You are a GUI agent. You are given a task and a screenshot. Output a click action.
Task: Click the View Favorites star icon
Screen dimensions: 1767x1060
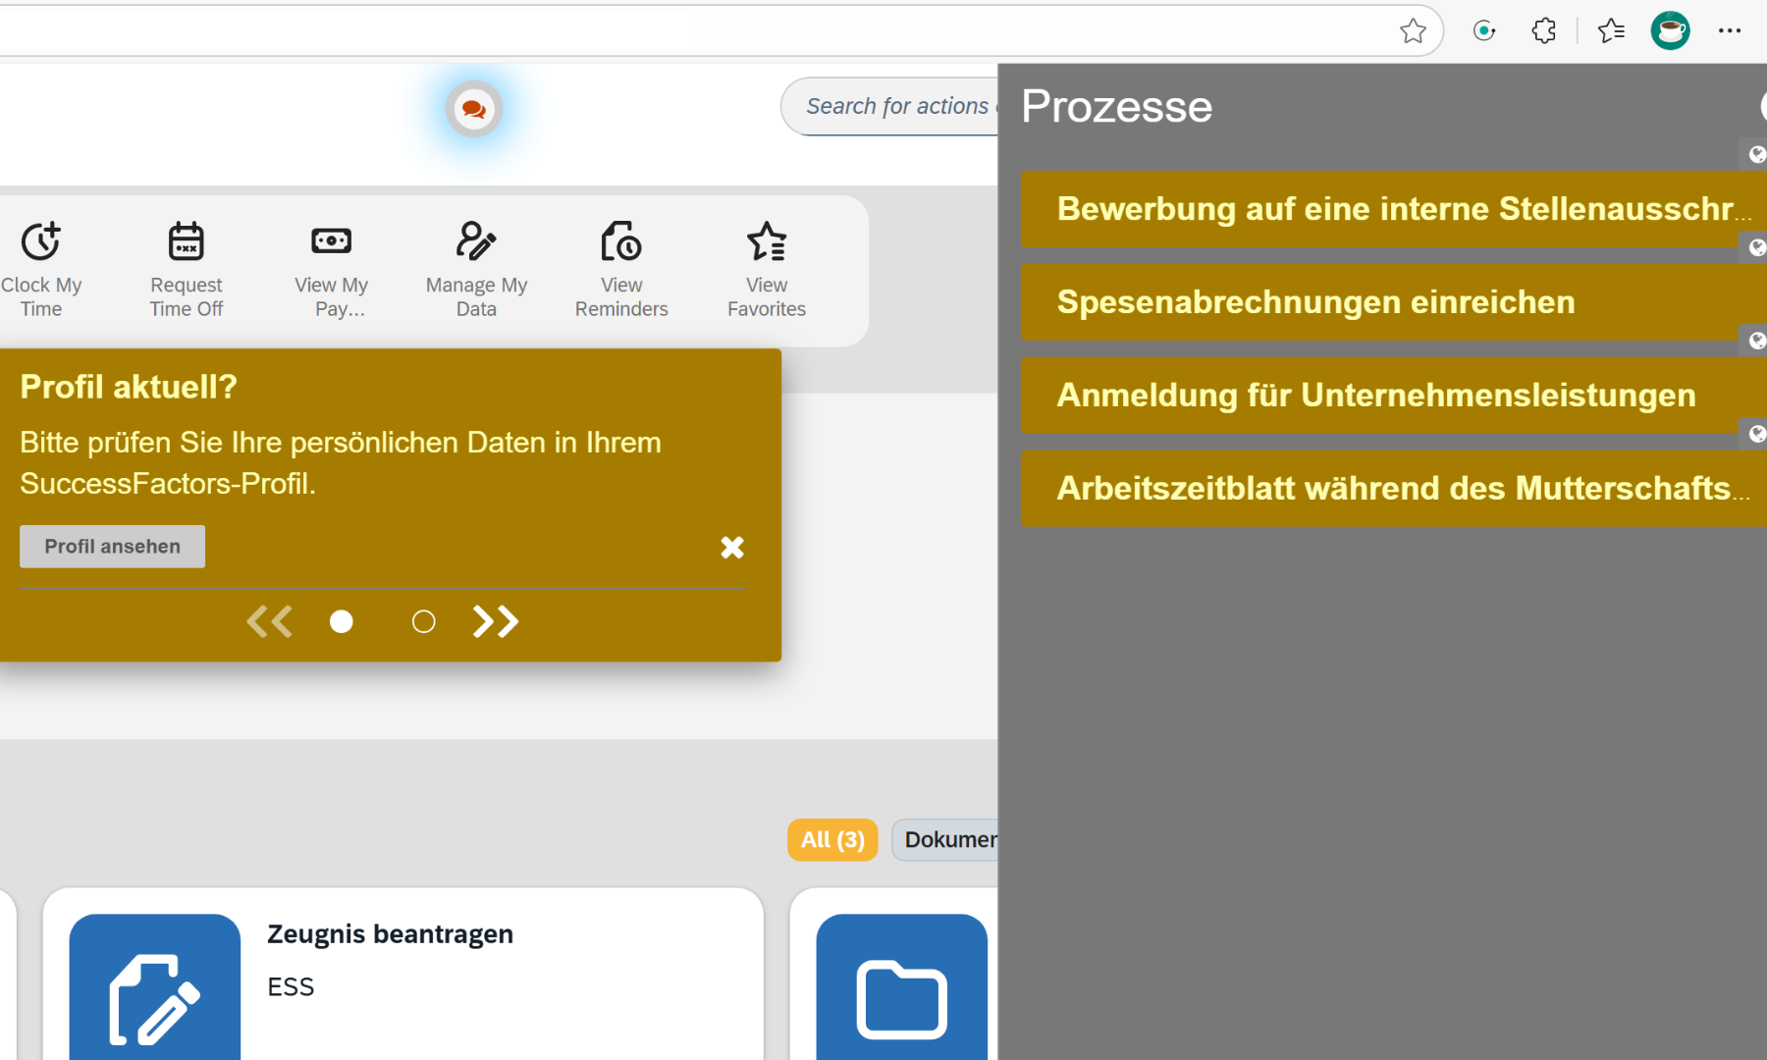[x=766, y=241]
